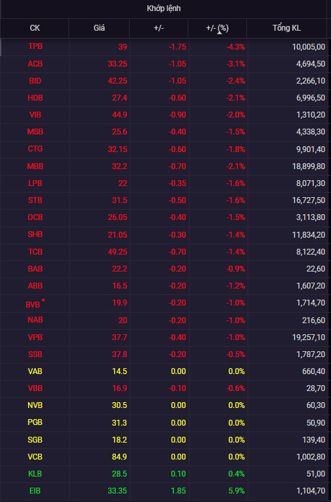Click ACB price 33.25

(117, 64)
